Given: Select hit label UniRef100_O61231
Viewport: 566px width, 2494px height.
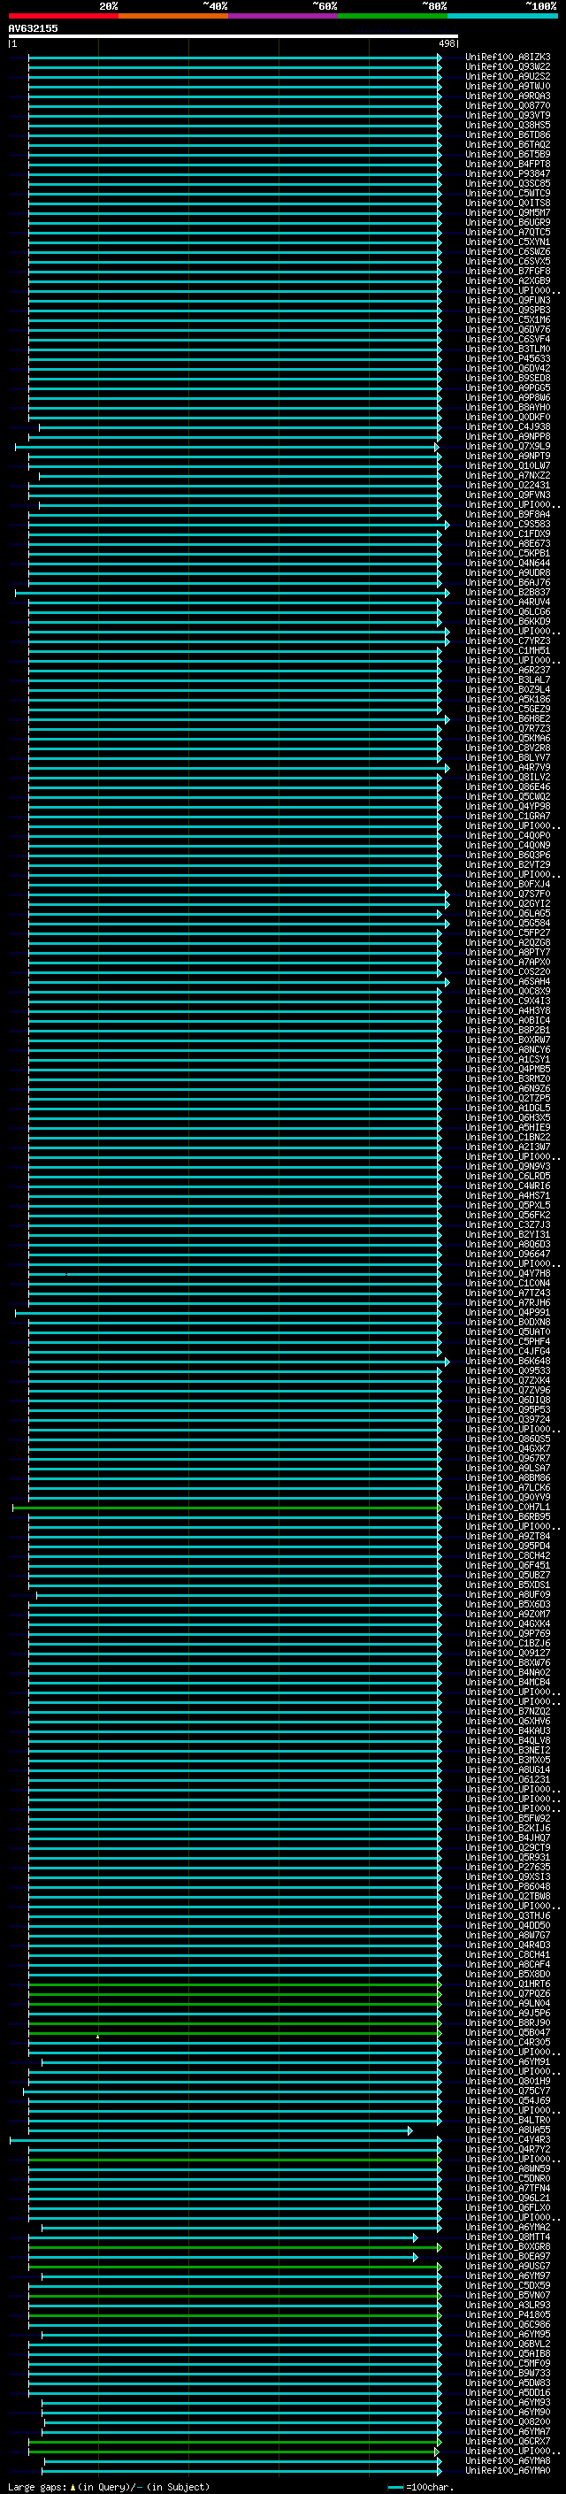Looking at the screenshot, I should tap(508, 1779).
